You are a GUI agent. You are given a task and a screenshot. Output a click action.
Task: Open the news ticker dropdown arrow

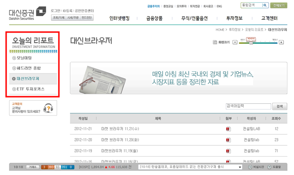click(x=240, y=167)
